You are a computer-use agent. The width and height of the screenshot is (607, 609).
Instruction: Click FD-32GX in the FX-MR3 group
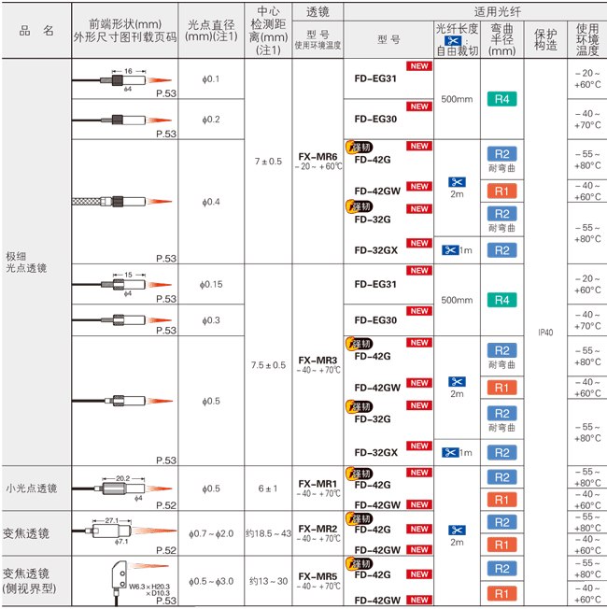376,452
